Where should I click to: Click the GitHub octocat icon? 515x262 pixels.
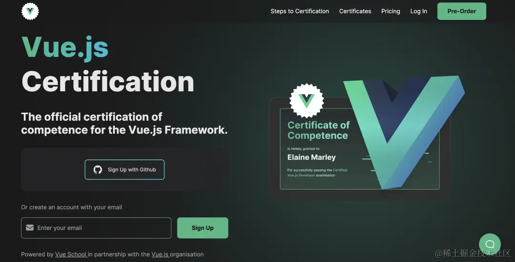click(98, 170)
